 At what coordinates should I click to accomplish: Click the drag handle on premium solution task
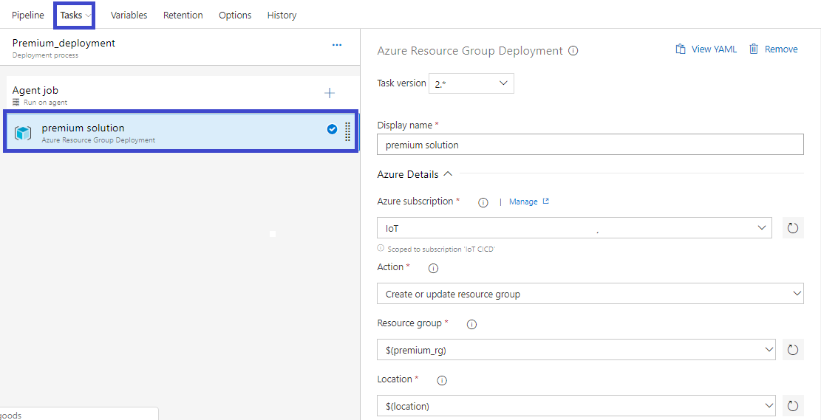pos(348,131)
